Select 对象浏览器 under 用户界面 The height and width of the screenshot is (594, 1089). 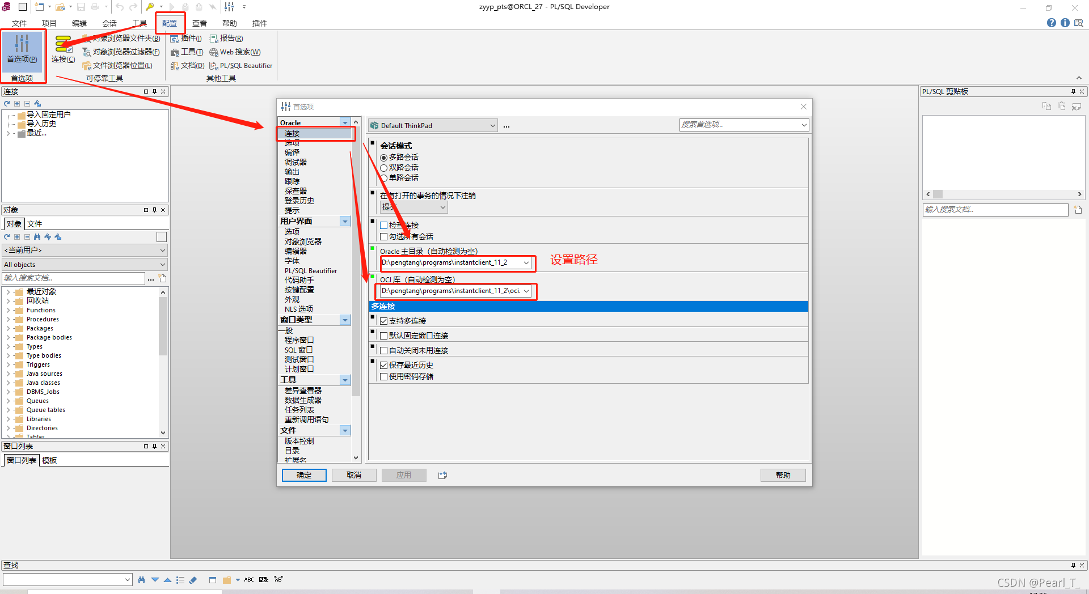tap(303, 241)
